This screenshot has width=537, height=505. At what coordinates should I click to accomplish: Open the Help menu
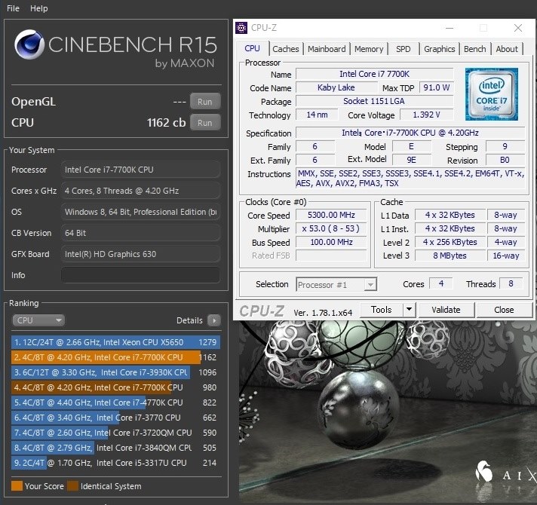click(x=38, y=8)
